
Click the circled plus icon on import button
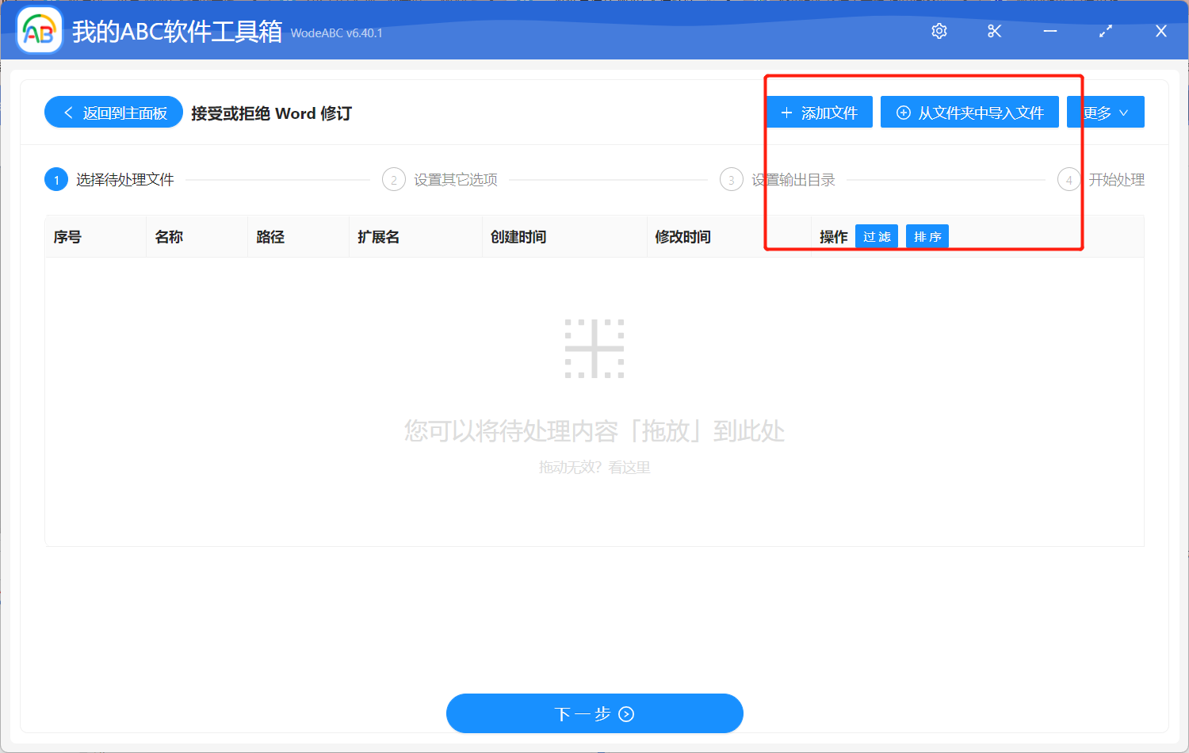[903, 112]
